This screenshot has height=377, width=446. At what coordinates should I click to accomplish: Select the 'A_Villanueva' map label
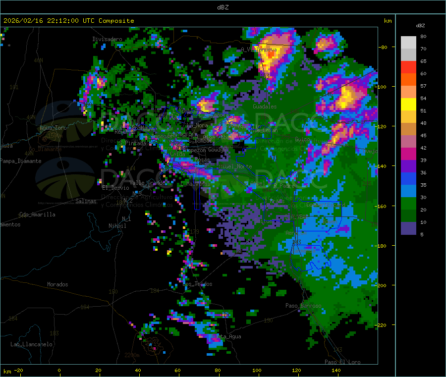(259, 50)
